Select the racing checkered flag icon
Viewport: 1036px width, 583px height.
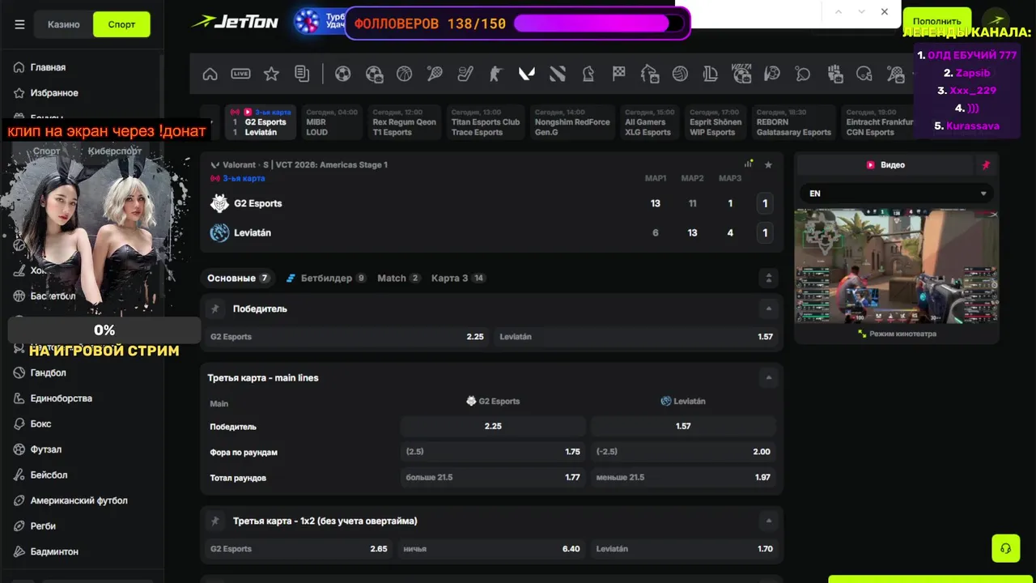tap(619, 74)
